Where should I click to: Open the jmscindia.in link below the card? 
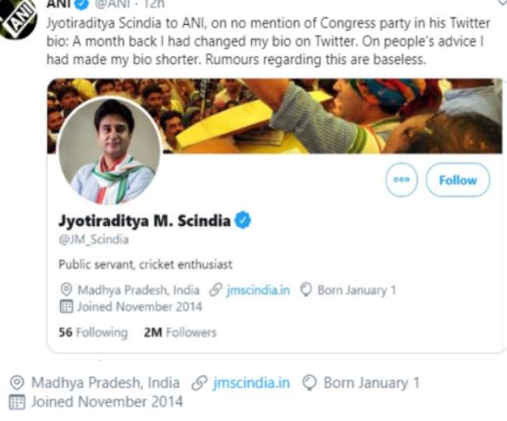[x=251, y=383]
